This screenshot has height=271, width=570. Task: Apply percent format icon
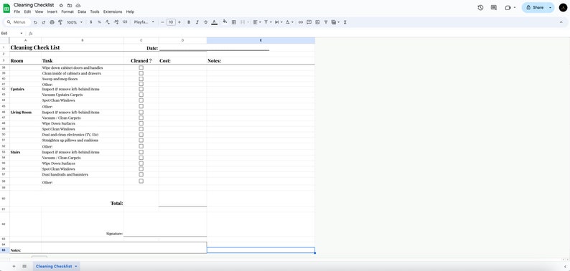99,22
